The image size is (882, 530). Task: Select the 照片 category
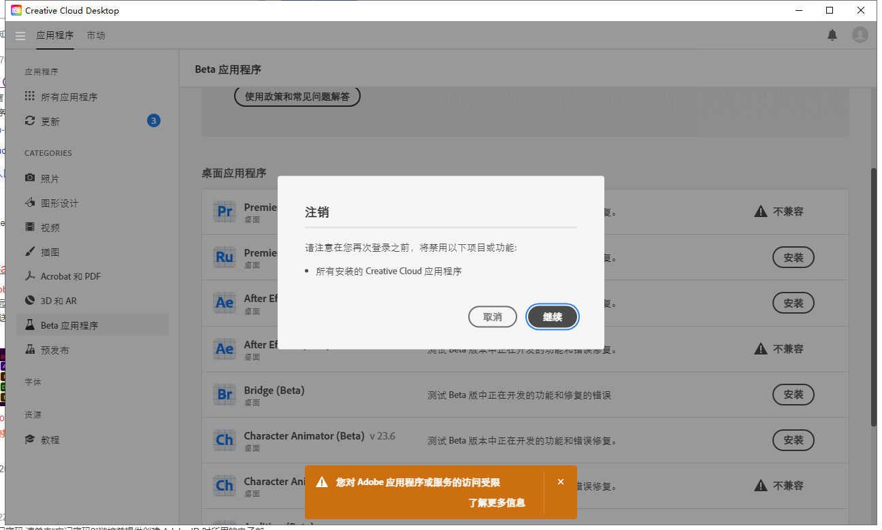(x=93, y=178)
